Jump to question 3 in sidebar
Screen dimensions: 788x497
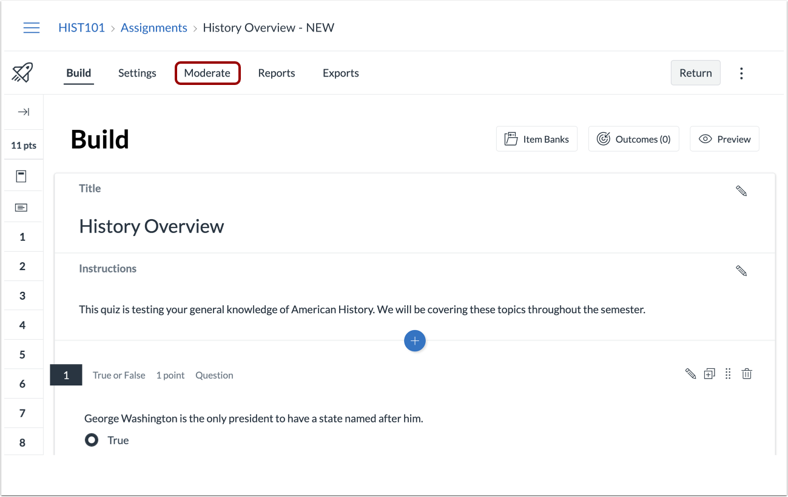(22, 296)
